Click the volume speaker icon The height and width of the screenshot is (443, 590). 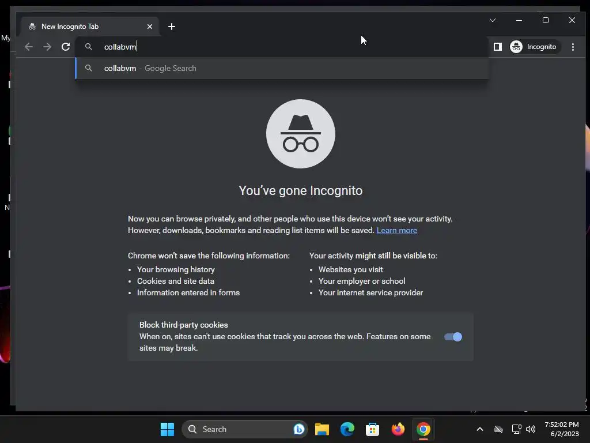point(531,429)
